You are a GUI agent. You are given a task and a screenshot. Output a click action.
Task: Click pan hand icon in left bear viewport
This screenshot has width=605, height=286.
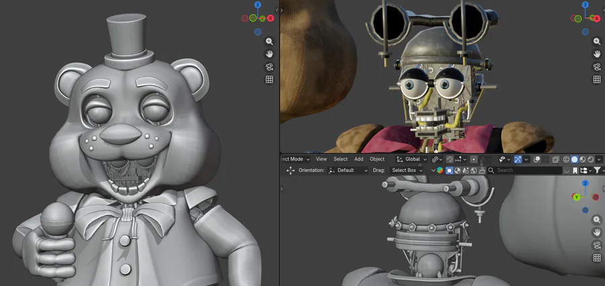[270, 54]
